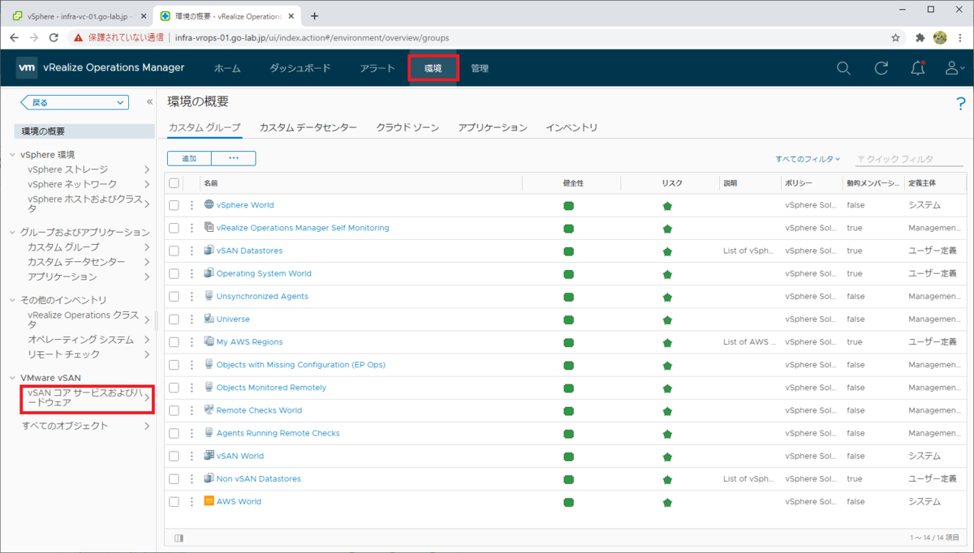Image resolution: width=974 pixels, height=553 pixels.
Task: Open the Unsynchronized Agents link
Action: tap(262, 296)
